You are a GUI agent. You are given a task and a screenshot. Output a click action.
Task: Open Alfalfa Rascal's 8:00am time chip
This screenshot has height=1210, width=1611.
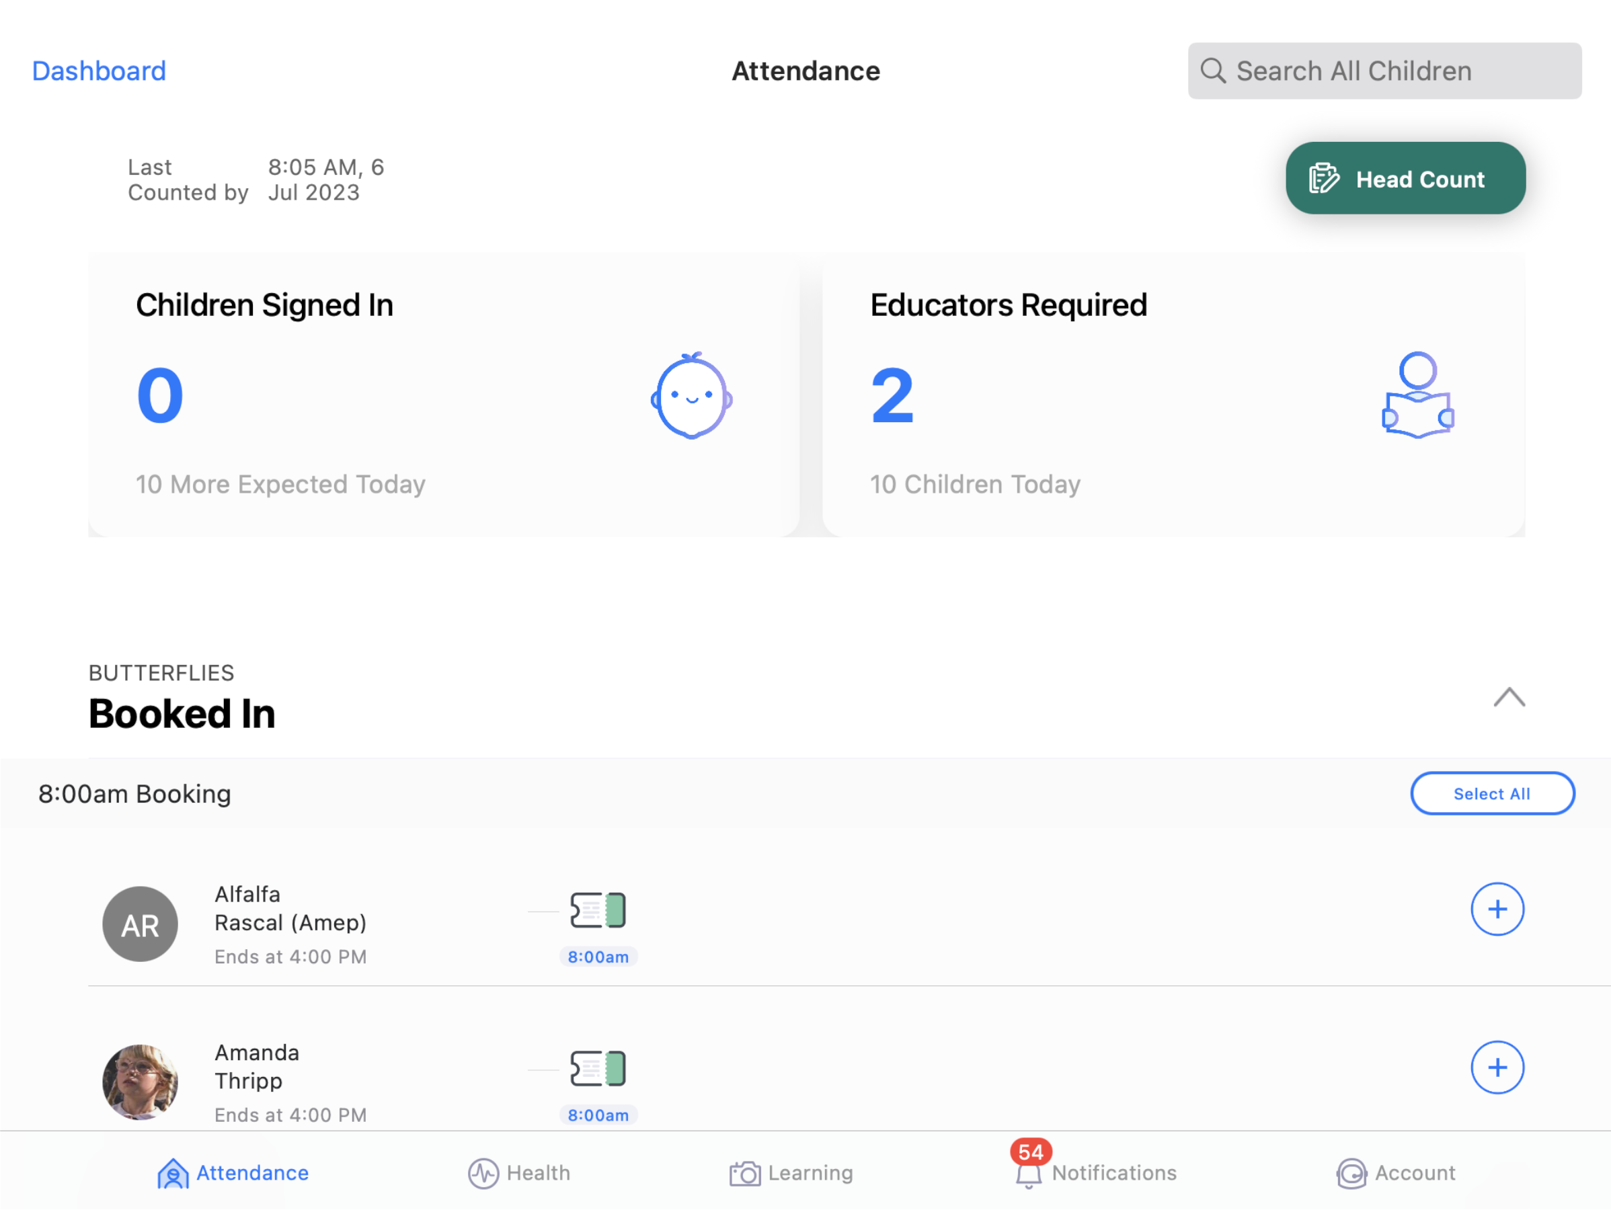(x=598, y=957)
